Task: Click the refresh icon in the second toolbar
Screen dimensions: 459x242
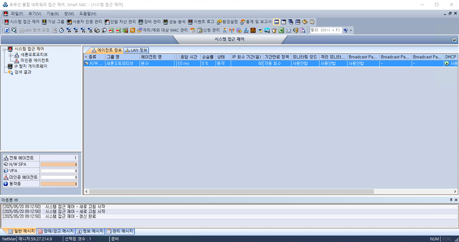Action: [7, 30]
